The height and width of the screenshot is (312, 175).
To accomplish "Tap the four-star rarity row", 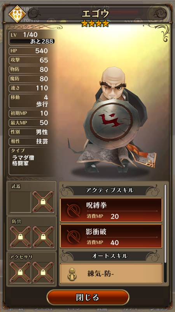I will coord(95,23).
